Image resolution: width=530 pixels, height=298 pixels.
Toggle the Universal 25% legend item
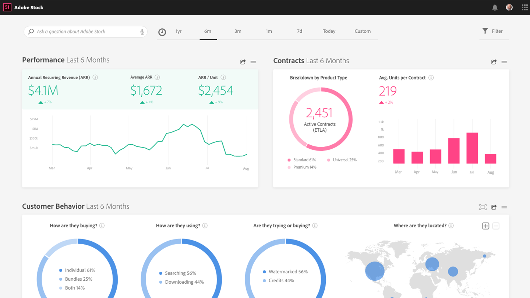point(342,160)
